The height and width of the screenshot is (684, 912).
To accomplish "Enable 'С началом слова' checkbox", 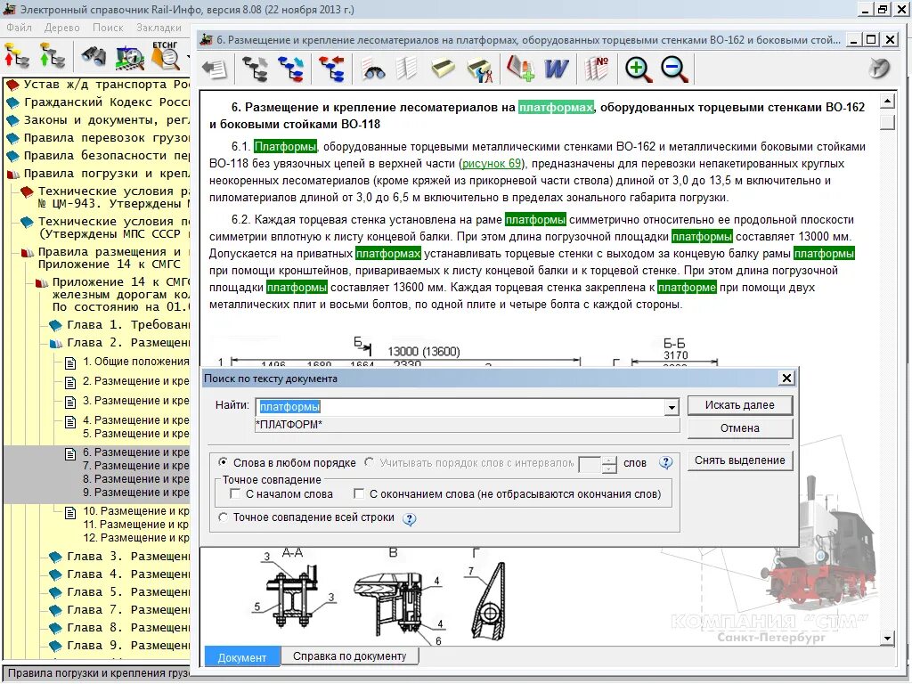I will click(x=235, y=493).
